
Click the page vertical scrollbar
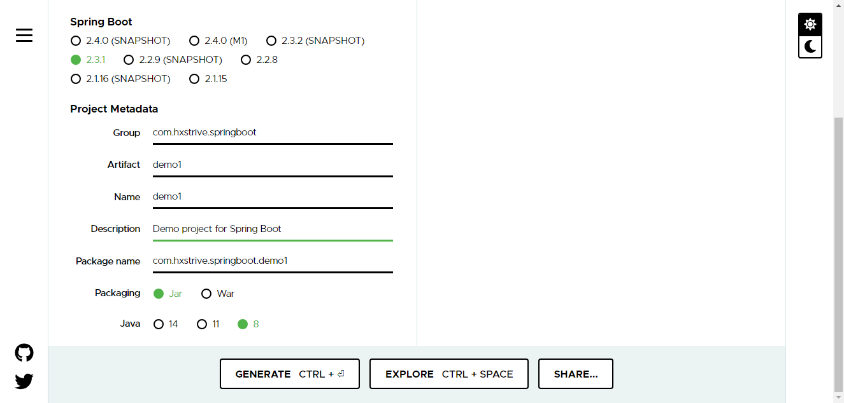(x=838, y=254)
